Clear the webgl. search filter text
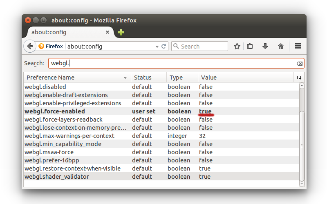 [x=300, y=64]
